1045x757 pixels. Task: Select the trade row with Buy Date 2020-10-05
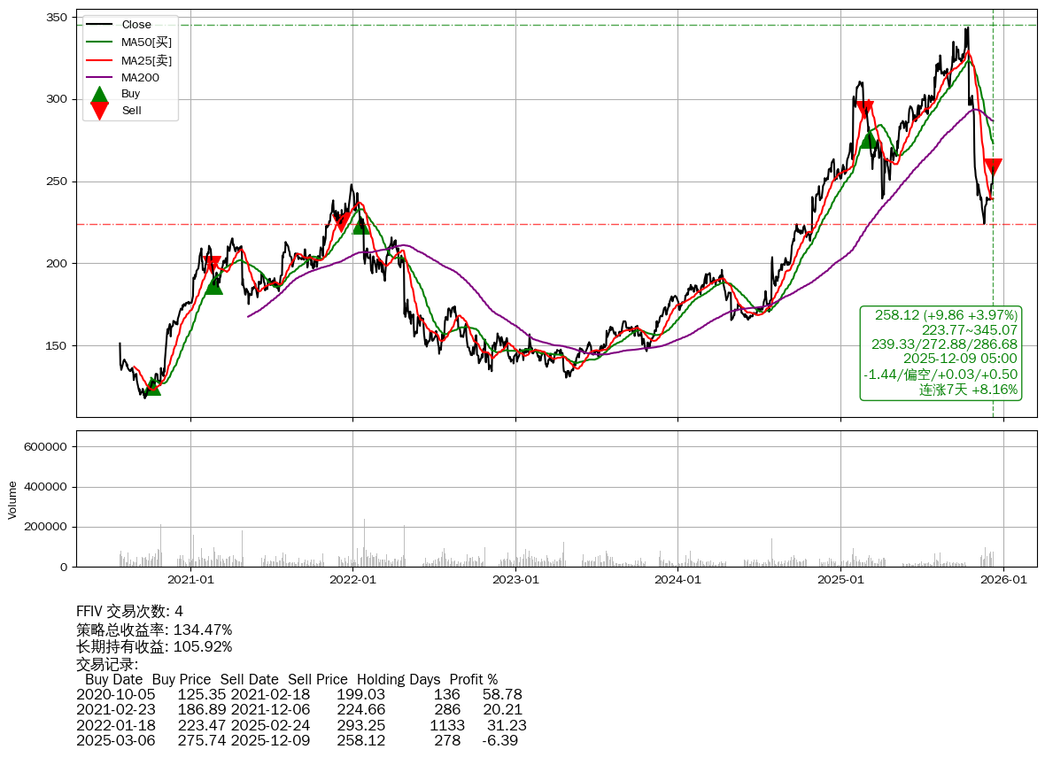298,696
